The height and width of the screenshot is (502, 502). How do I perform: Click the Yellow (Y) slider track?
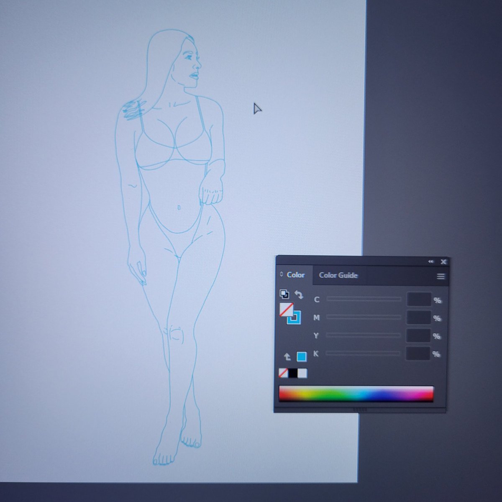pyautogui.click(x=364, y=335)
